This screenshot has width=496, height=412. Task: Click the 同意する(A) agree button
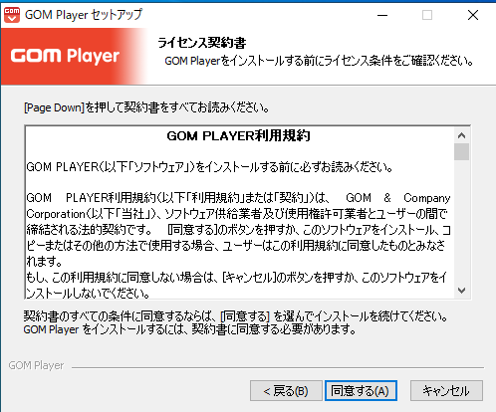361,390
